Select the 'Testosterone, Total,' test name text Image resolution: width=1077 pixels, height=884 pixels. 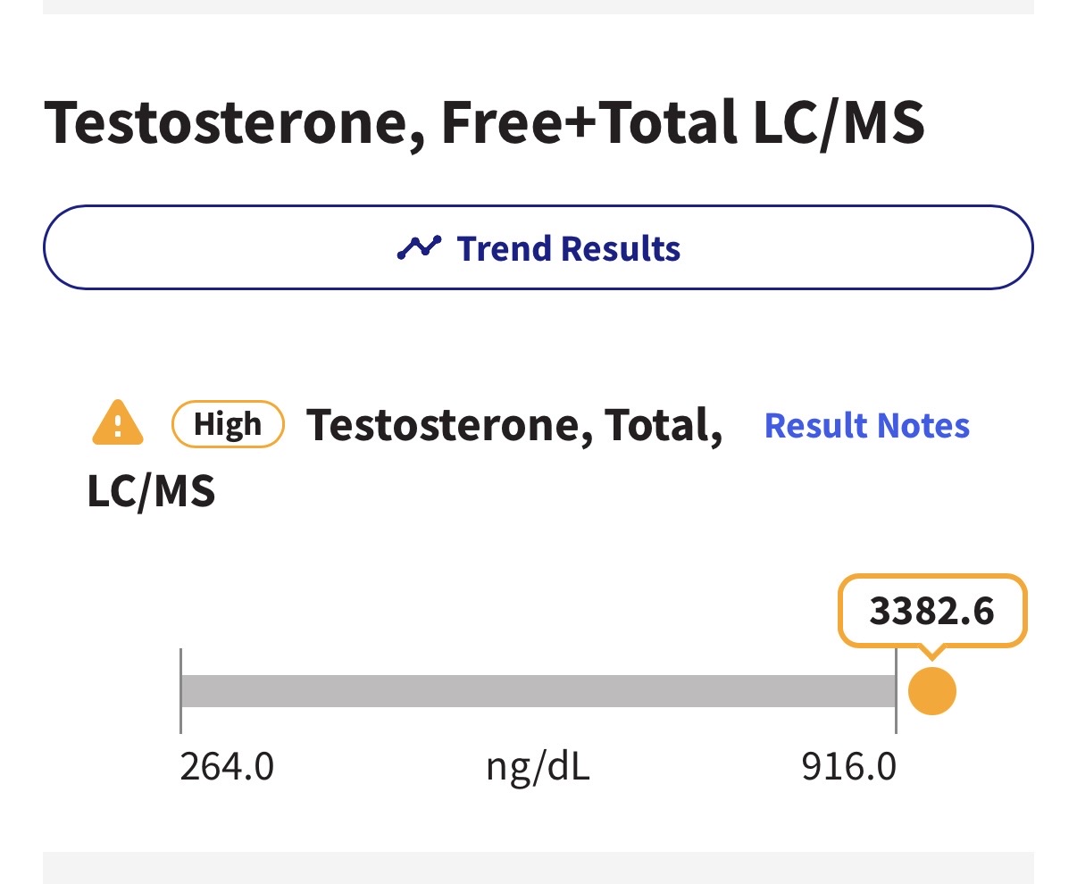pyautogui.click(x=514, y=425)
